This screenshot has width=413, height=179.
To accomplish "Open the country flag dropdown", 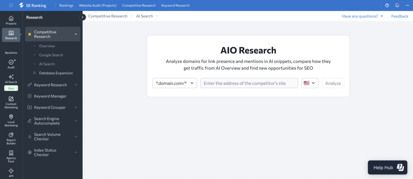I will tap(310, 83).
